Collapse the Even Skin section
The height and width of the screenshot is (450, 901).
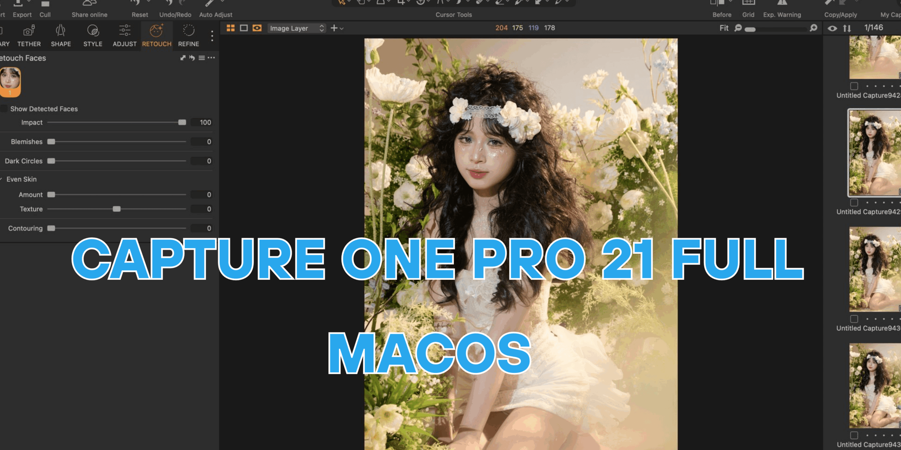1,179
